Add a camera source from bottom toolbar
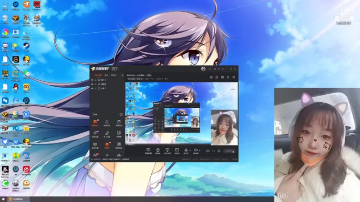The height and width of the screenshot is (202, 360). click(x=158, y=151)
